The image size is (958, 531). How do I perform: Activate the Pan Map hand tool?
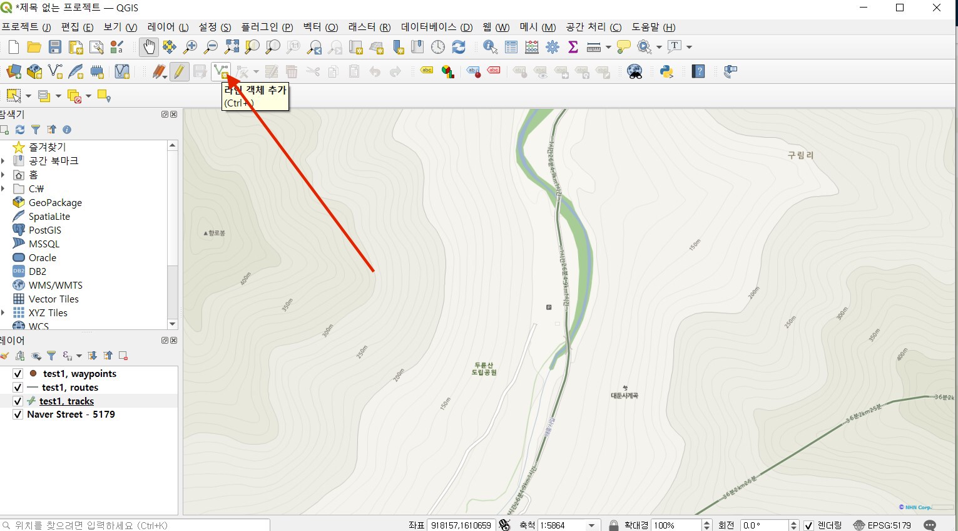point(148,47)
